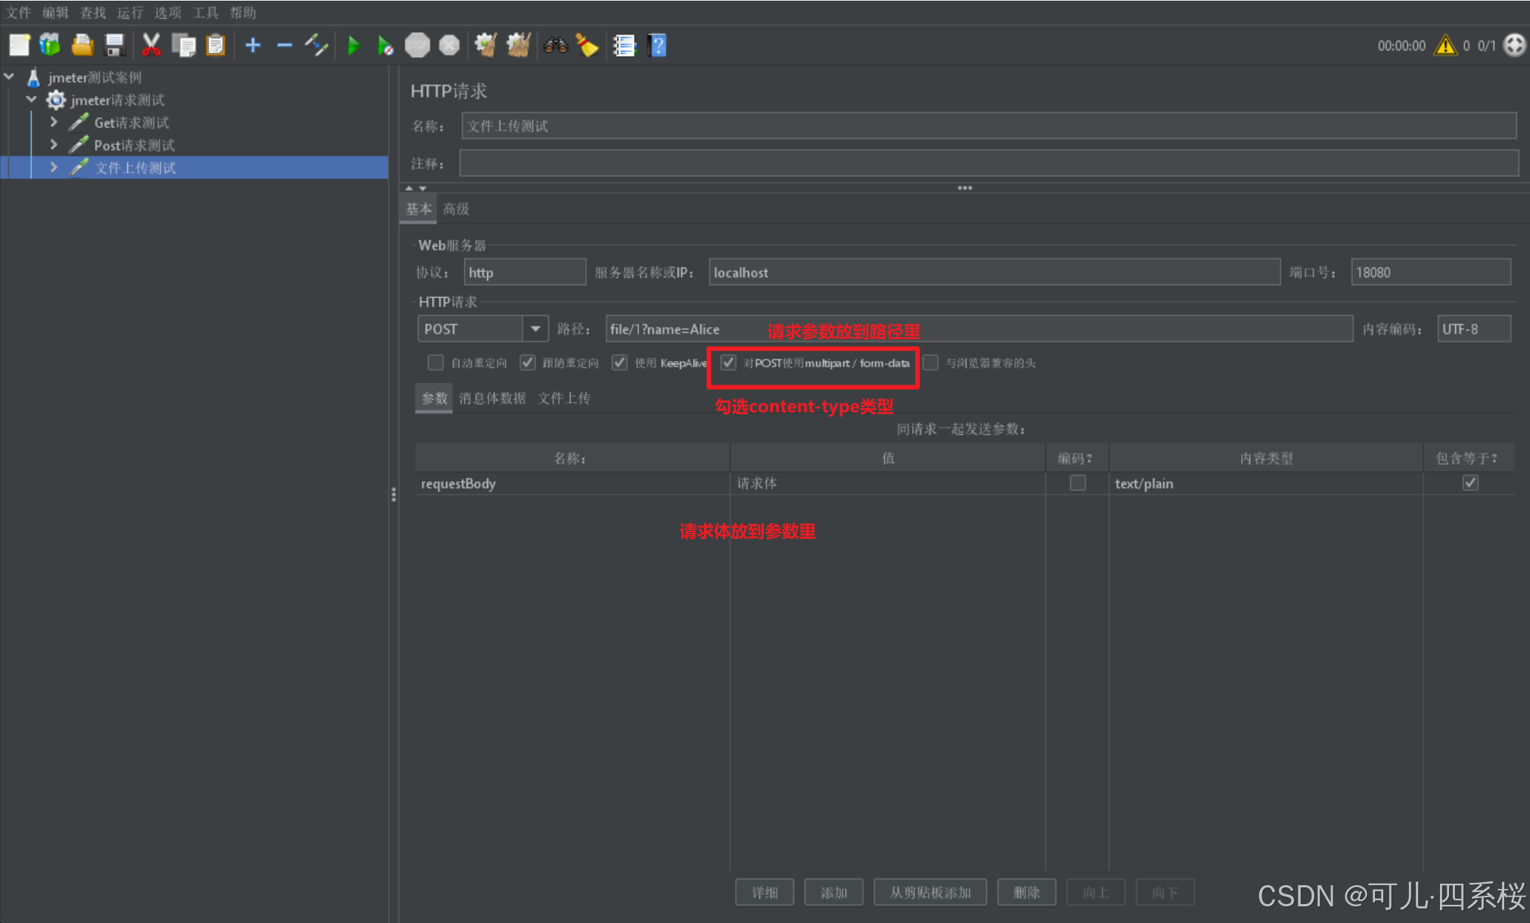This screenshot has width=1530, height=923.
Task: Switch to the 文件上传 tab
Action: tap(564, 398)
